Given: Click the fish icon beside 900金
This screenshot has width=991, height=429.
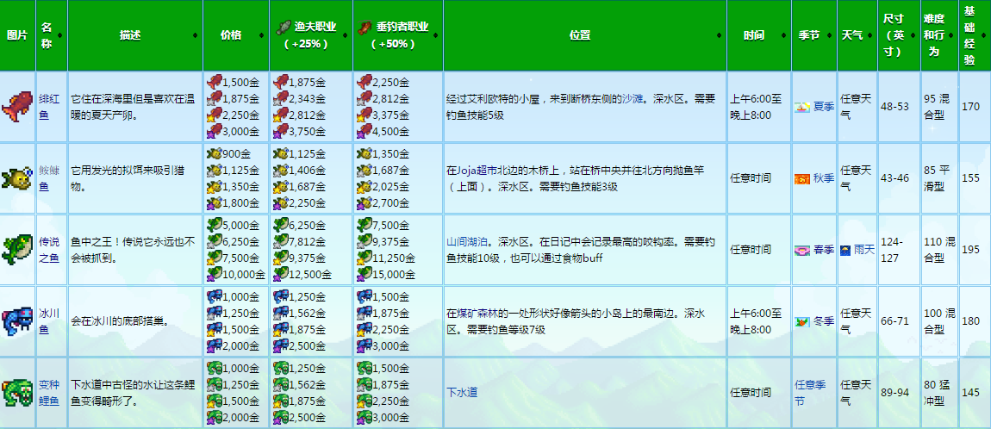Looking at the screenshot, I should pyautogui.click(x=214, y=153).
